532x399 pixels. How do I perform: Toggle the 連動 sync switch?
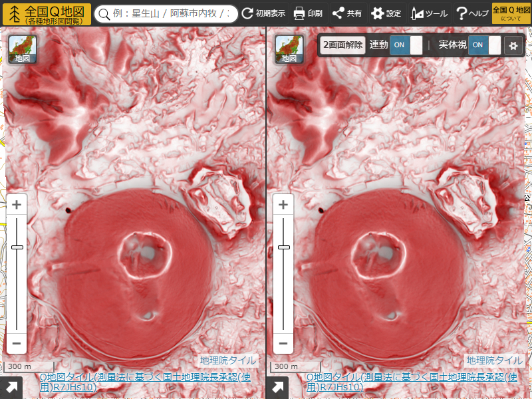tap(406, 45)
